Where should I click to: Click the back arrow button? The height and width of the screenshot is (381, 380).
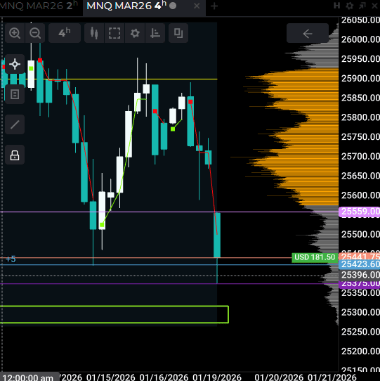(x=308, y=33)
